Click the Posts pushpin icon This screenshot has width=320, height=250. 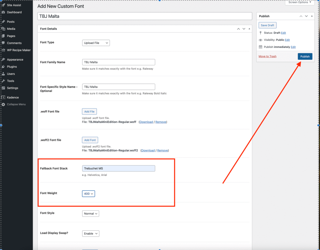[3, 22]
